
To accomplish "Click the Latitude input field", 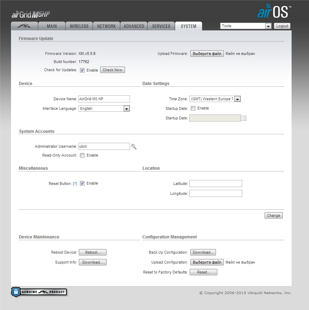I will point(216,184).
